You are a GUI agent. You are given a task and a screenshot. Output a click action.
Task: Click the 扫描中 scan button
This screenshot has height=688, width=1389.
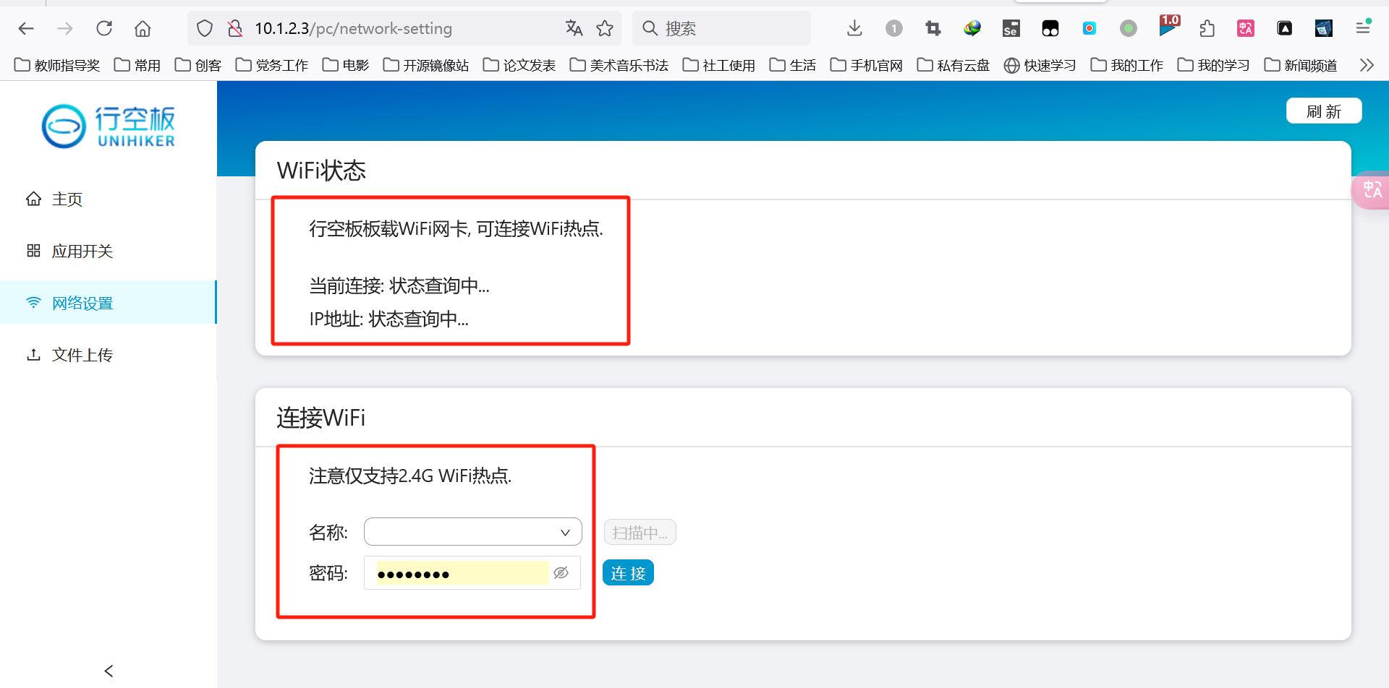640,533
